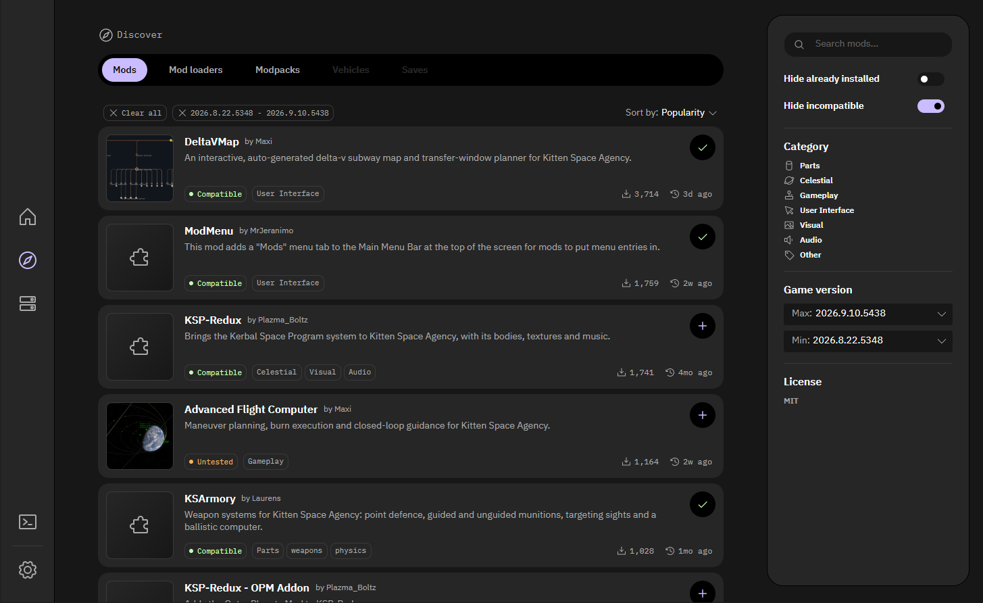Open the instances server icon in sidebar

[x=28, y=304]
